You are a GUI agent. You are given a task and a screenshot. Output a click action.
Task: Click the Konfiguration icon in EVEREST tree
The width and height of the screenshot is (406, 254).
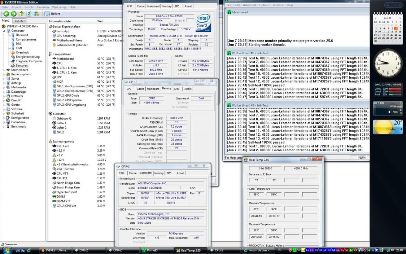click(8, 118)
